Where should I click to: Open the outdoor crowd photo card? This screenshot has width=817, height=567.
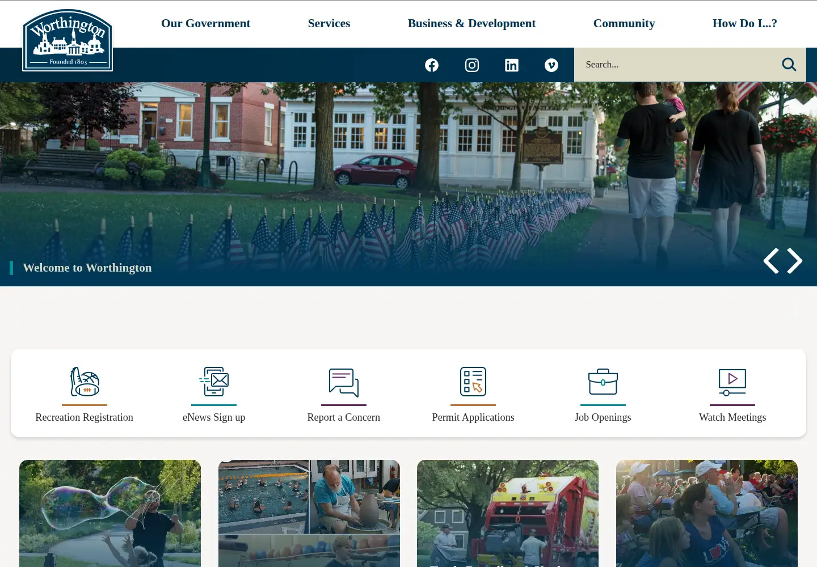coord(707,513)
